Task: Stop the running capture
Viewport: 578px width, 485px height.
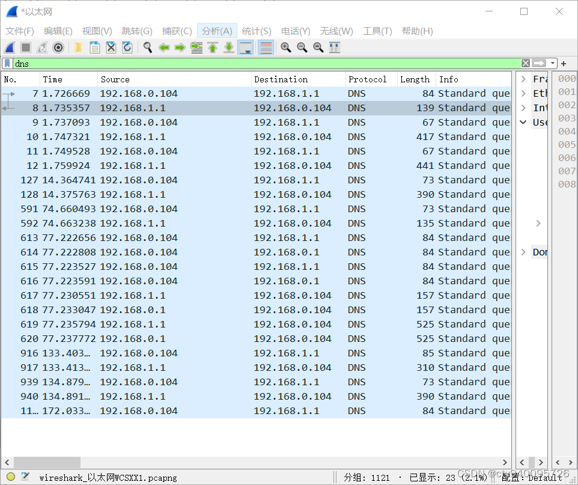Action: pos(26,47)
